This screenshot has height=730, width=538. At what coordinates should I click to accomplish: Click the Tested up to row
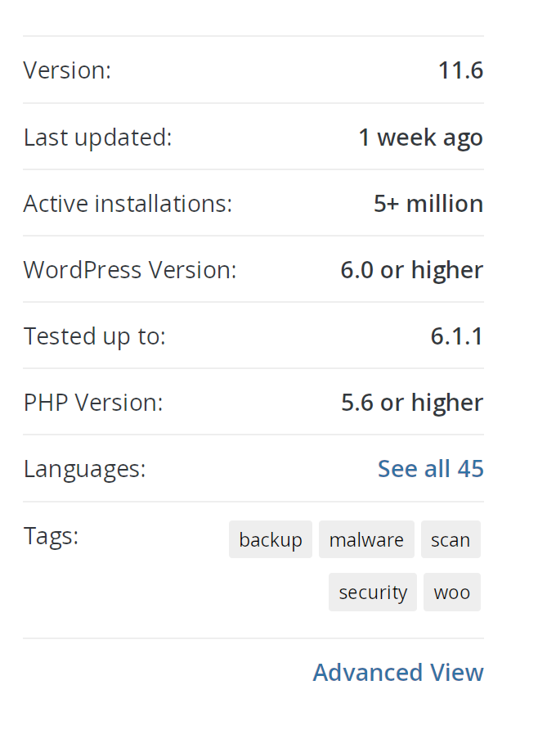94,336
